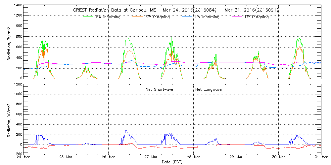Click the 27-Mar date axis label

151,158
